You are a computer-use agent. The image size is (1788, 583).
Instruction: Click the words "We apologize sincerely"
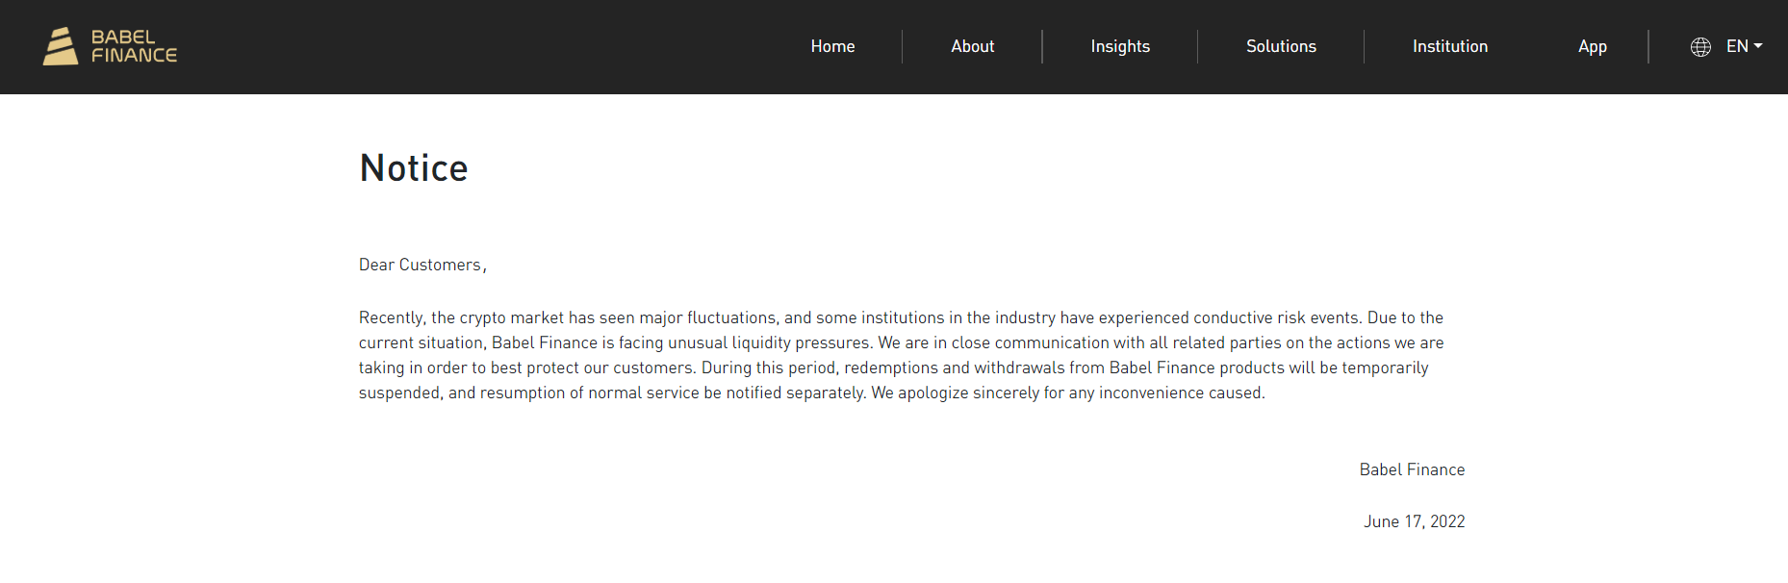click(x=955, y=393)
